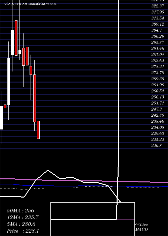Click the 269.38 price axis label
The image size is (168, 236).
point(158,79)
